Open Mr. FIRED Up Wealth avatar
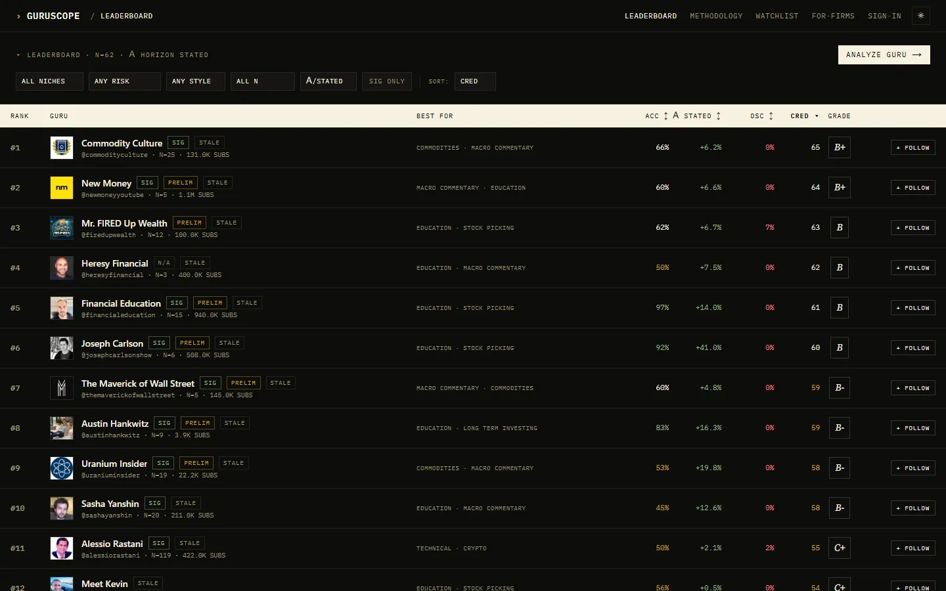 (x=62, y=228)
